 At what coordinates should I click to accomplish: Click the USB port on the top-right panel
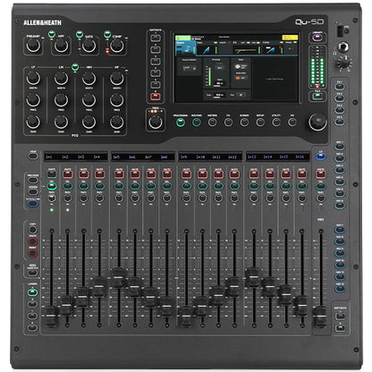point(340,31)
